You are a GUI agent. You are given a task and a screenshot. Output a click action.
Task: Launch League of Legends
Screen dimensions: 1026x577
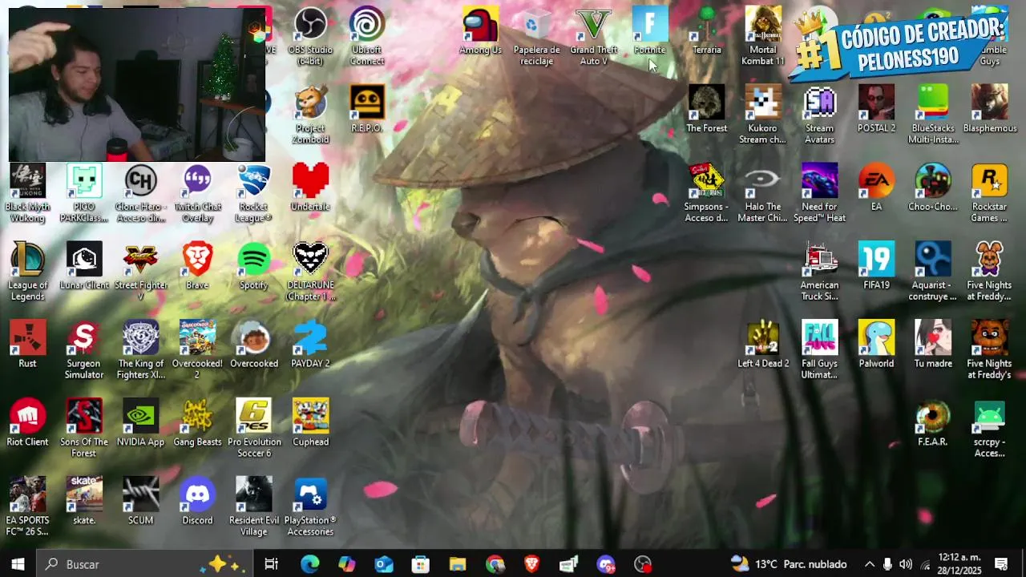point(27,272)
